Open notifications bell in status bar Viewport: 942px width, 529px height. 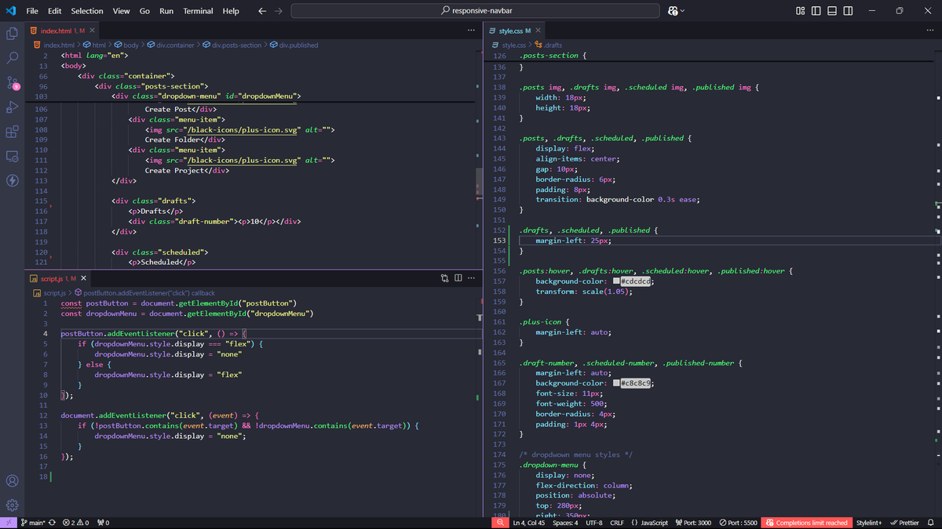click(x=930, y=523)
